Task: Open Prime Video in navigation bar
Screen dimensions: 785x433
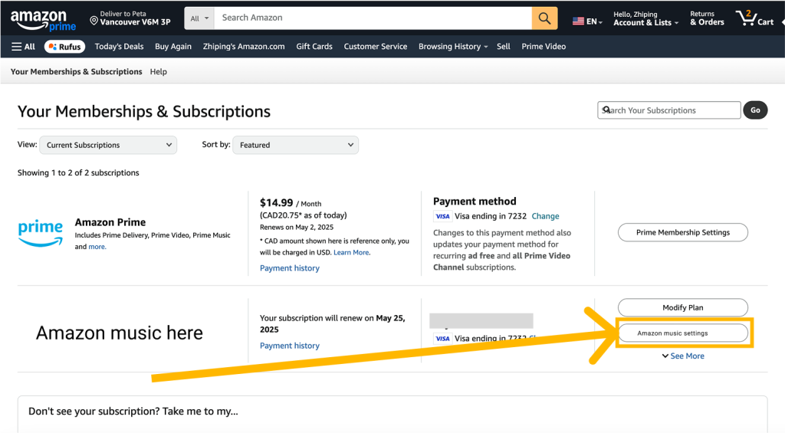Action: pos(544,47)
